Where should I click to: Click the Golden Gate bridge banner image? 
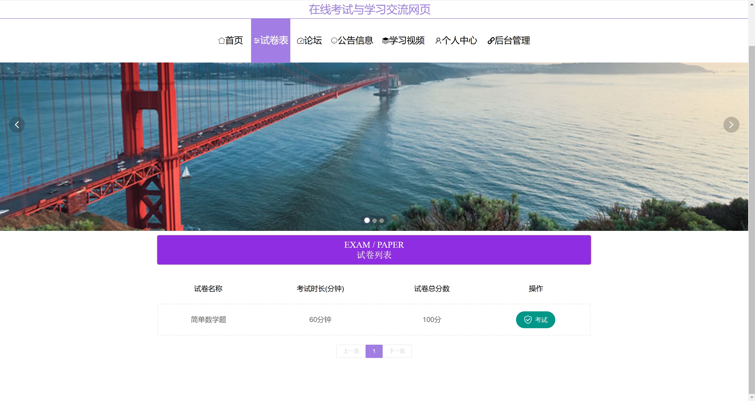click(374, 147)
